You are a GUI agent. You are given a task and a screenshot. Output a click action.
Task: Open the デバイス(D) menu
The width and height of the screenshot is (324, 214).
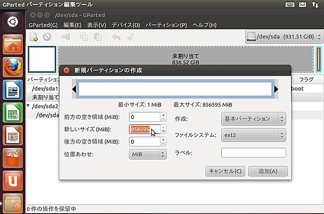126,25
